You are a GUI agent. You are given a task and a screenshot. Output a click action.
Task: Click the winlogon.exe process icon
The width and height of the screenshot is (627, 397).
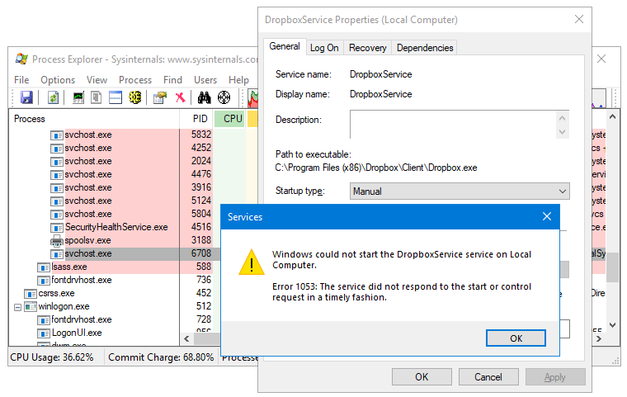(x=31, y=307)
